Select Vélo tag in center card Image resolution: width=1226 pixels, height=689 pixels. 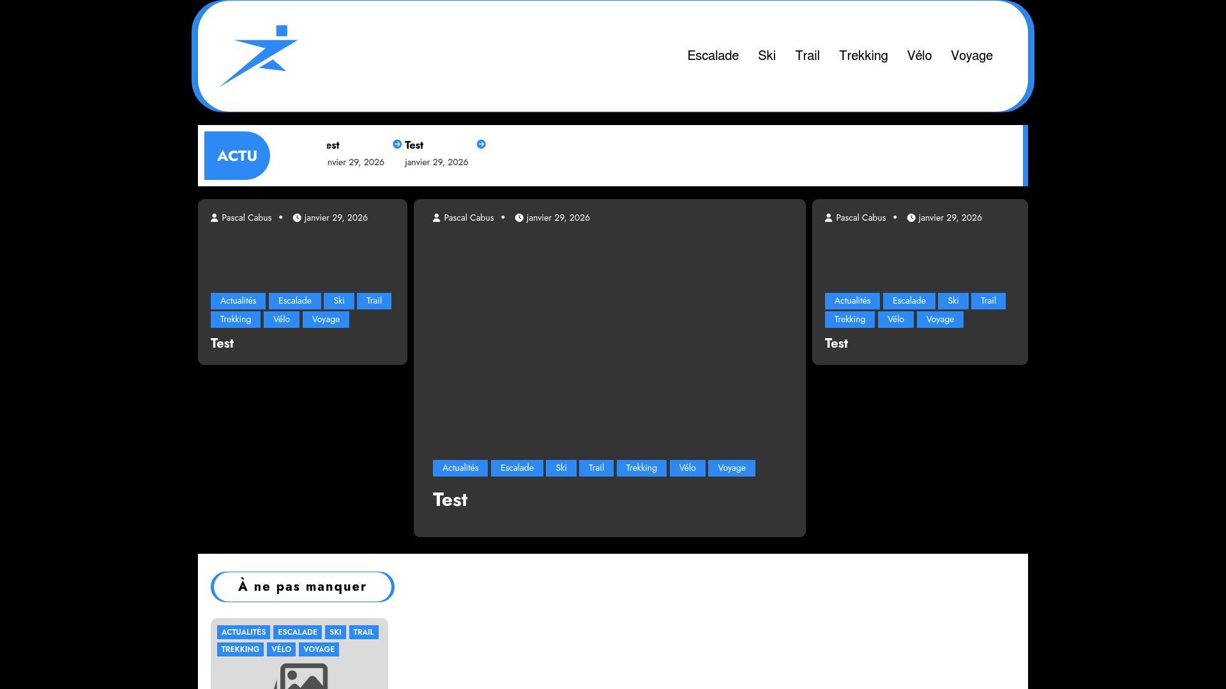[688, 468]
